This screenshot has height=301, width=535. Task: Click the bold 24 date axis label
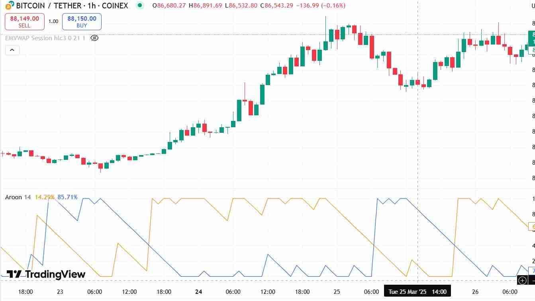(199, 291)
